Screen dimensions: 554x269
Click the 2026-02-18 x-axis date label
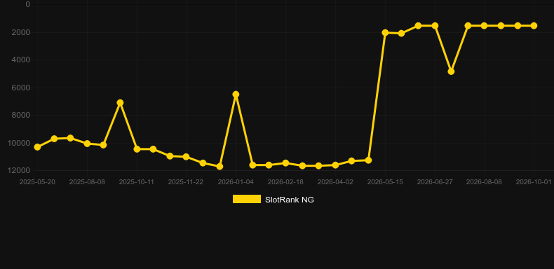click(285, 182)
